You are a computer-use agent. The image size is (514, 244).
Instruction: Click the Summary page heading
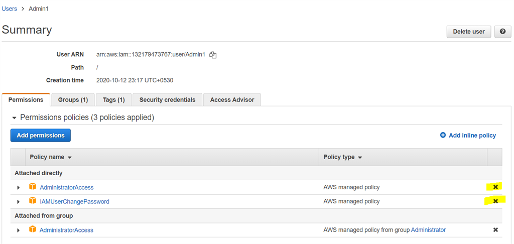pos(27,30)
